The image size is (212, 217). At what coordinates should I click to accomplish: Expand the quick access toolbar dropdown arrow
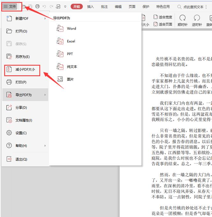pyautogui.click(x=65, y=6)
